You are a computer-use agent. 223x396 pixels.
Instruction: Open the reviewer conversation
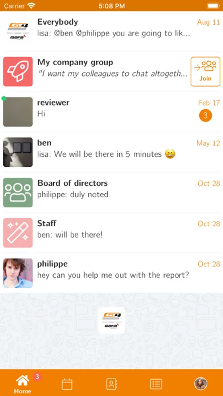[111, 112]
